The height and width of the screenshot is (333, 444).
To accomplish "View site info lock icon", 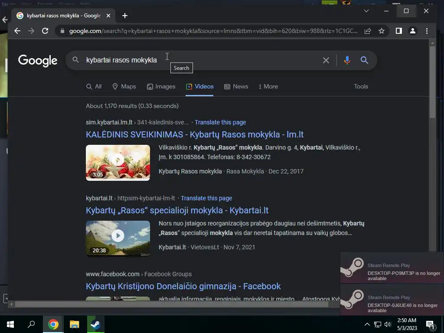I will click(x=62, y=31).
